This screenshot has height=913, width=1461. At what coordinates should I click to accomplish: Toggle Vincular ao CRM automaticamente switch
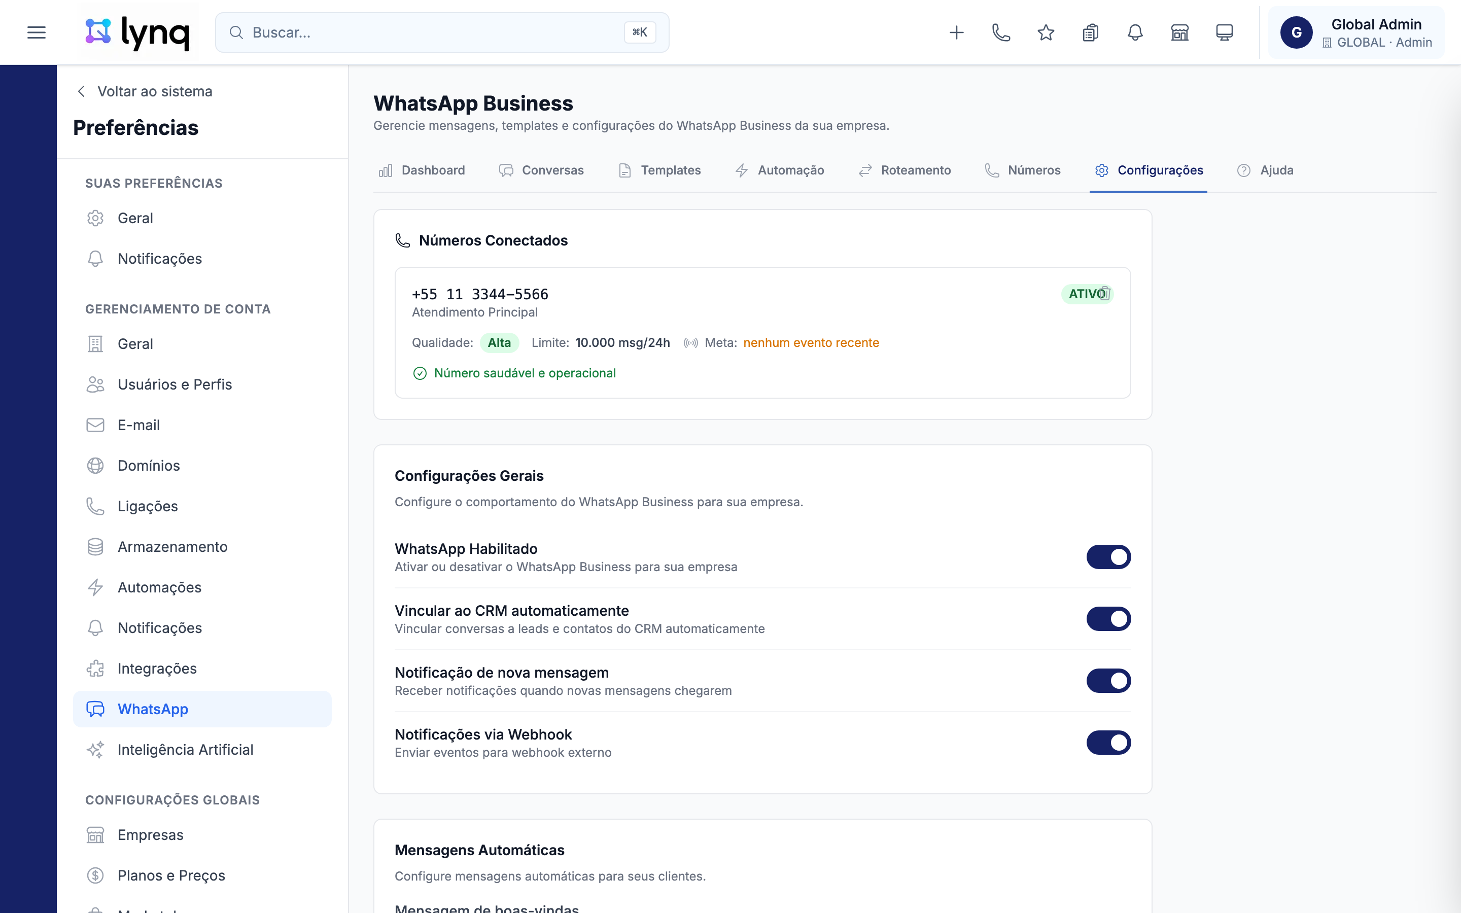pos(1108,619)
